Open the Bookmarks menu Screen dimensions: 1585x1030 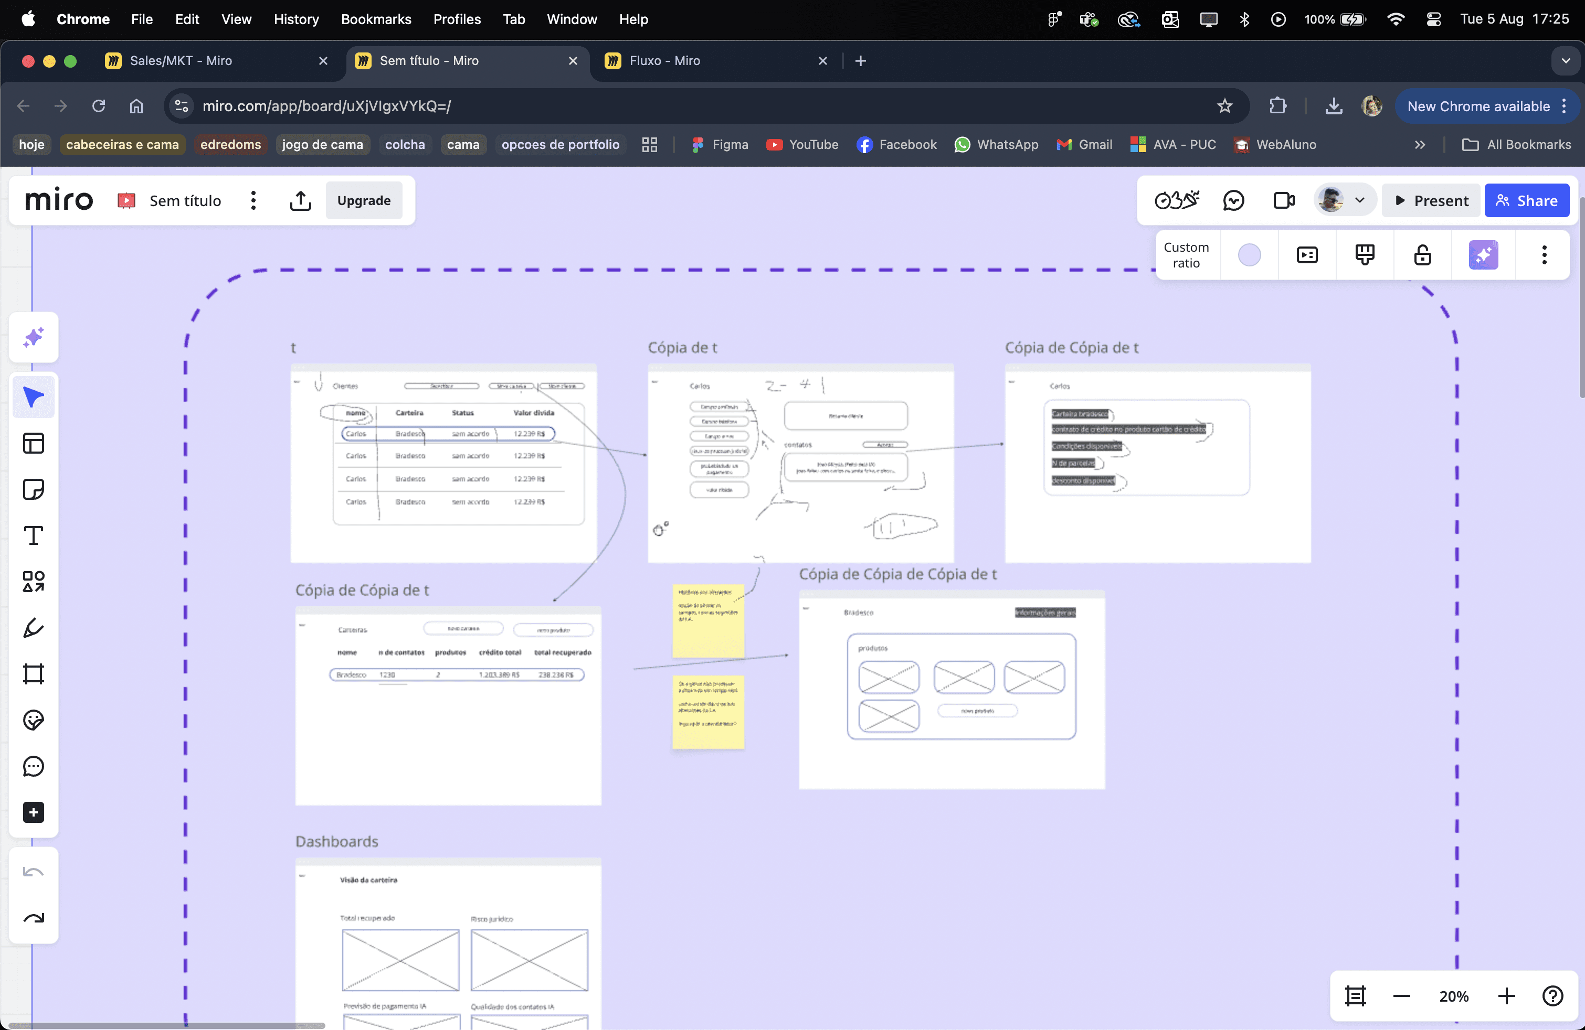click(376, 19)
